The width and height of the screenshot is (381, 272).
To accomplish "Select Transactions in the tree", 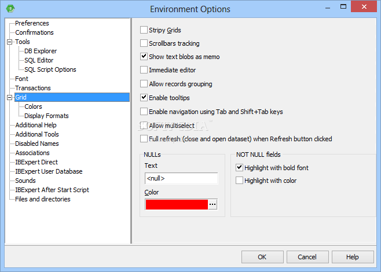I will tap(33, 88).
